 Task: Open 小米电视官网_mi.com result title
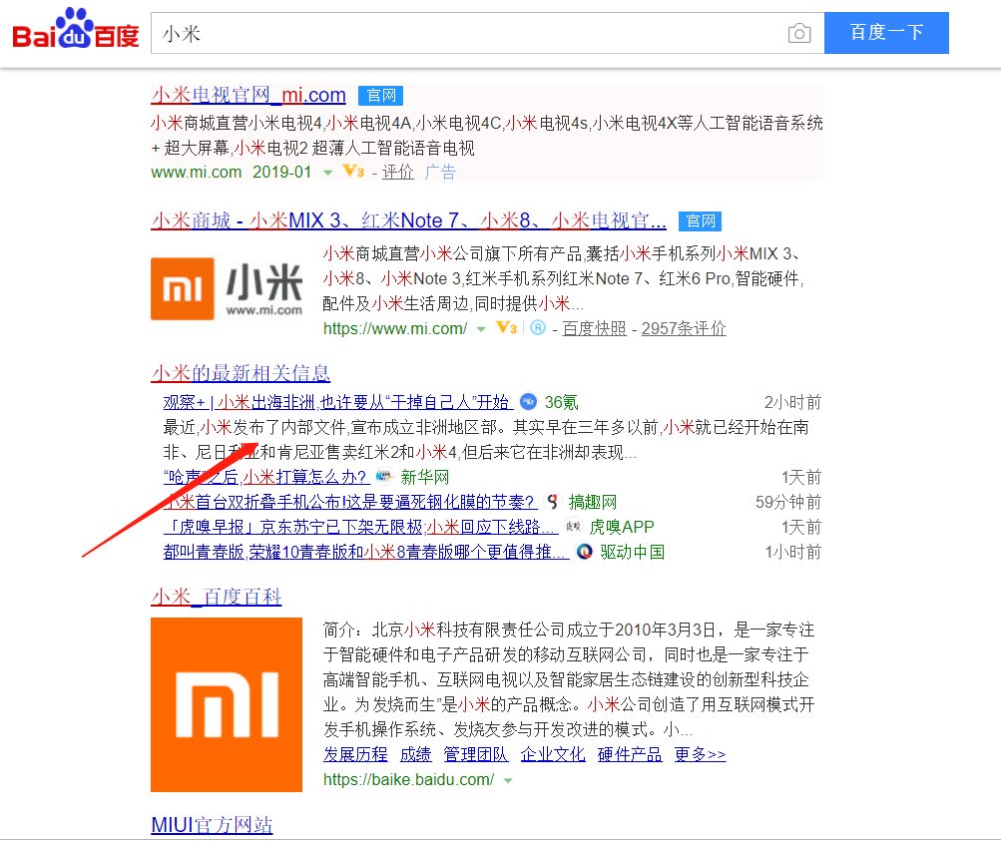(x=249, y=95)
